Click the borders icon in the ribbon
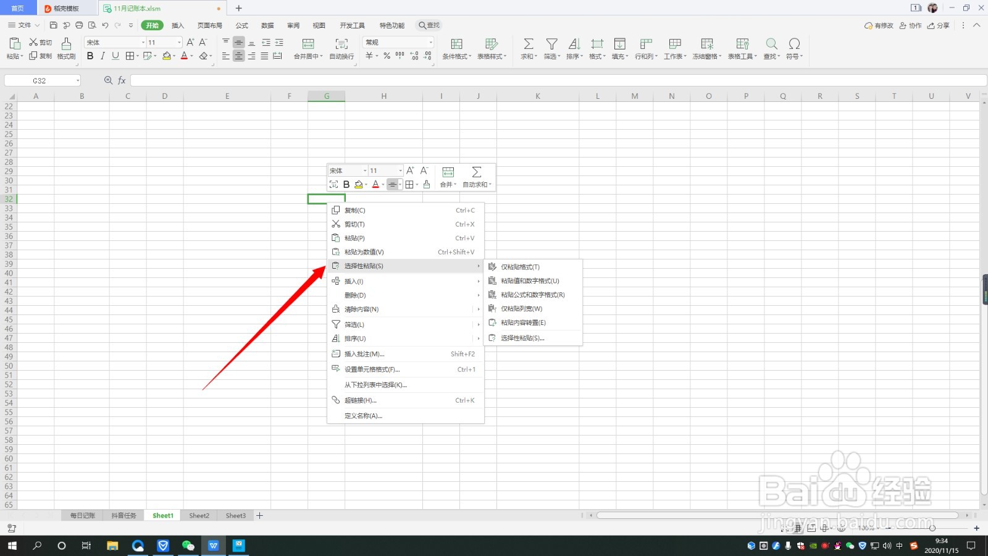Screen dimensions: 988x556 pyautogui.click(x=130, y=56)
